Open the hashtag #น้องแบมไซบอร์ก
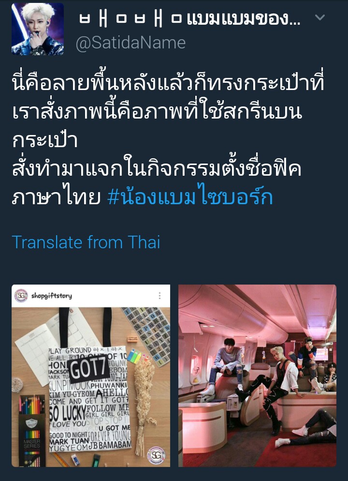The width and height of the screenshot is (348, 481). tap(190, 197)
